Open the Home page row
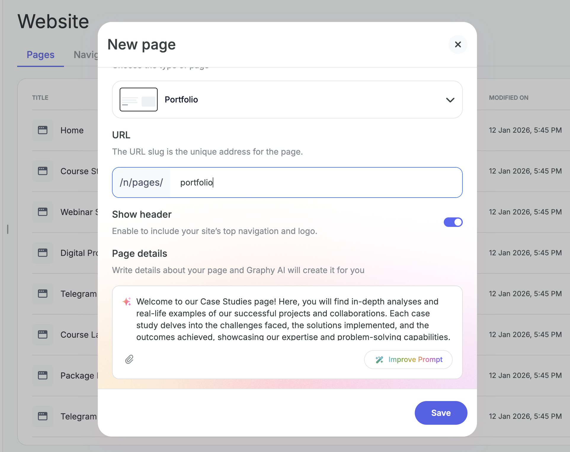Viewport: 570px width, 452px height. (72, 130)
